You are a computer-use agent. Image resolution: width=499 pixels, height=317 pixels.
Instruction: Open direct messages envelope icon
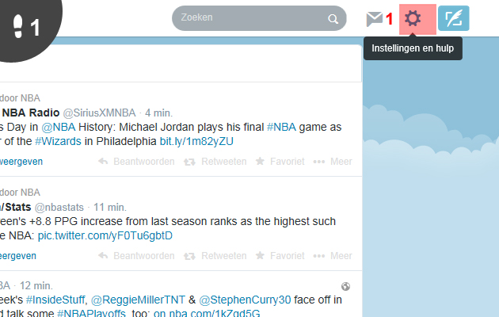coord(374,19)
